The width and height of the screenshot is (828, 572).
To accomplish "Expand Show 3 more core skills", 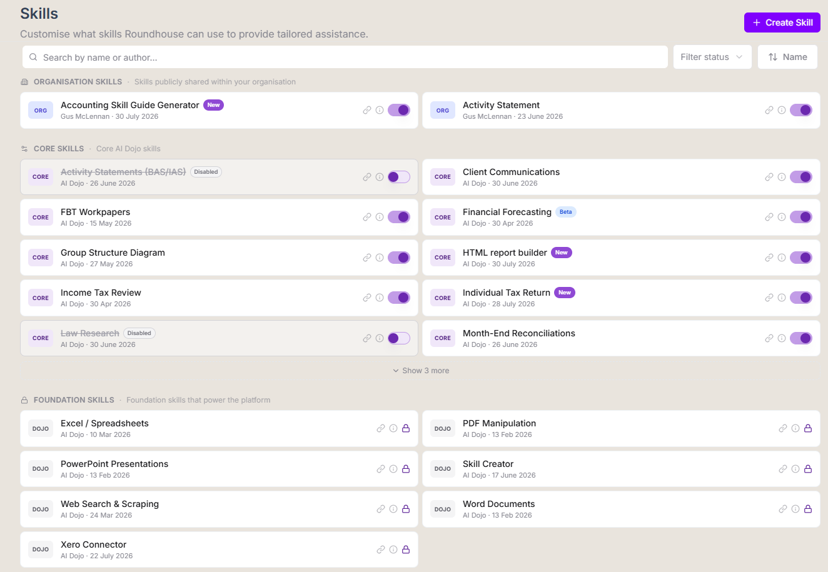I will [x=421, y=371].
